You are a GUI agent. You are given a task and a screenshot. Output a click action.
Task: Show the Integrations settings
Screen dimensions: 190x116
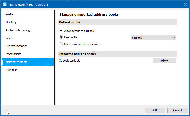[28, 54]
